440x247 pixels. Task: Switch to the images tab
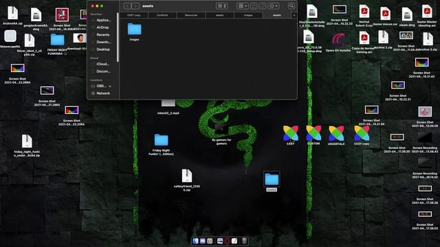pyautogui.click(x=248, y=15)
